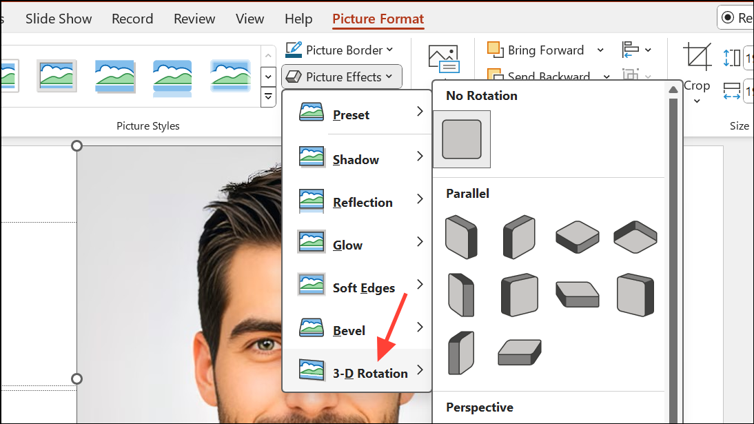Screen dimensions: 754x424
Task: Pick the first Parallel preset in second row
Action: [461, 294]
